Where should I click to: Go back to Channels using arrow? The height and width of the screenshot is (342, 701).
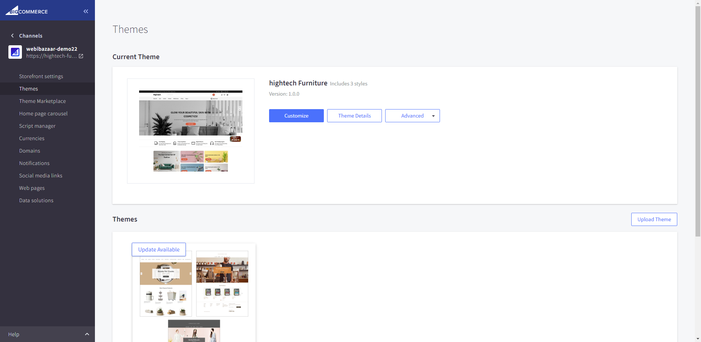[x=12, y=36]
